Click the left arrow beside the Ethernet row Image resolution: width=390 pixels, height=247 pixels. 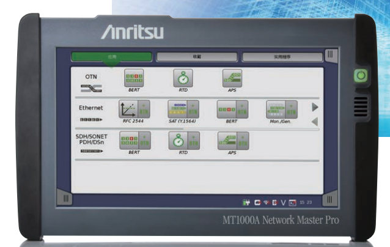[315, 122]
